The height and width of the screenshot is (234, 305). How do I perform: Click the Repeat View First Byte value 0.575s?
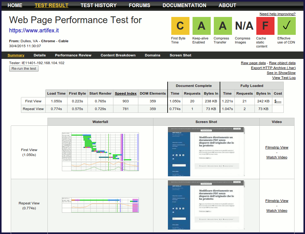tap(77, 109)
